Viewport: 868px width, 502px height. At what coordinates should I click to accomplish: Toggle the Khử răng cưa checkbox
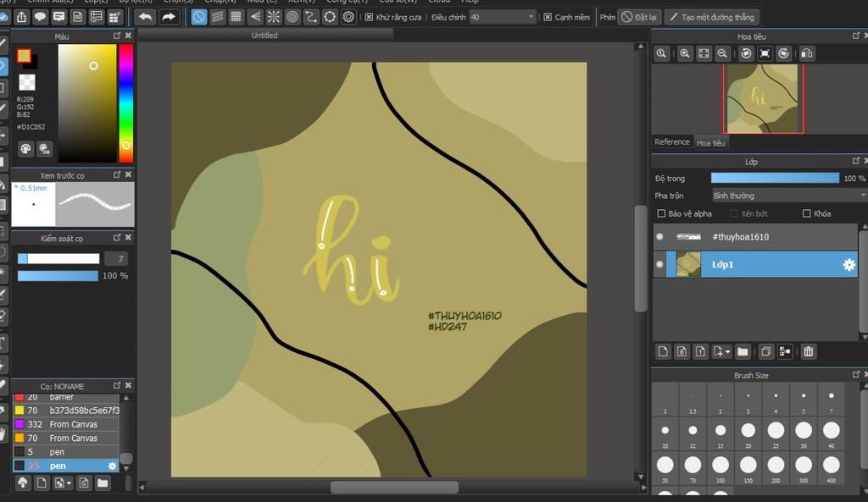tap(370, 17)
